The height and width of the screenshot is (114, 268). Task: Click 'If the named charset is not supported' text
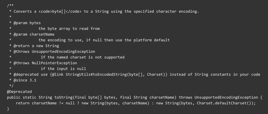[x=83, y=57]
